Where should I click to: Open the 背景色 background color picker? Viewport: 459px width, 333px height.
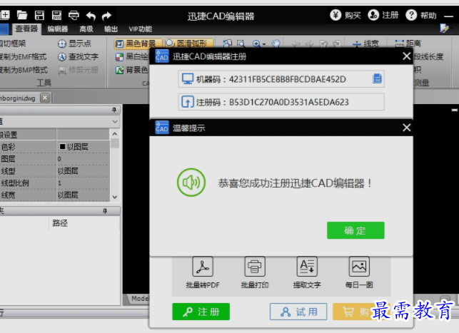pyautogui.click(x=132, y=70)
